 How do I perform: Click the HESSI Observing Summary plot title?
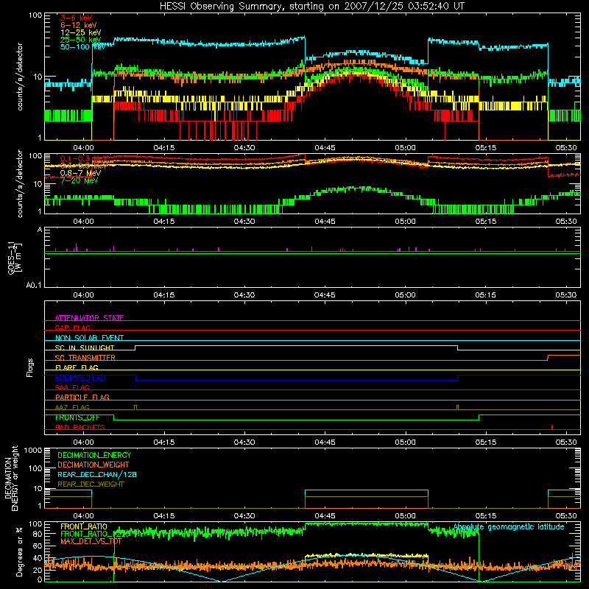(311, 7)
